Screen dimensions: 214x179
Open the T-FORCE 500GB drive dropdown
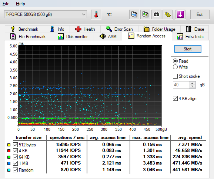[46, 14]
